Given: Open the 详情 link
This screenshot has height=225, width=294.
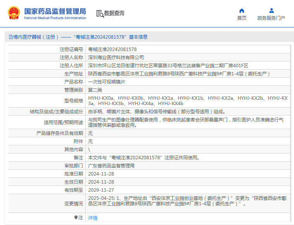Looking at the screenshot, I should tap(93, 218).
